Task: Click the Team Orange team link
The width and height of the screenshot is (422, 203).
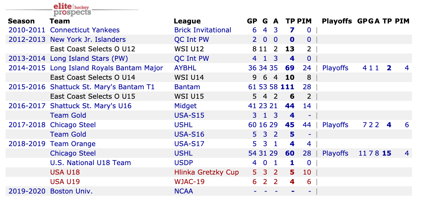Action: pos(73,144)
